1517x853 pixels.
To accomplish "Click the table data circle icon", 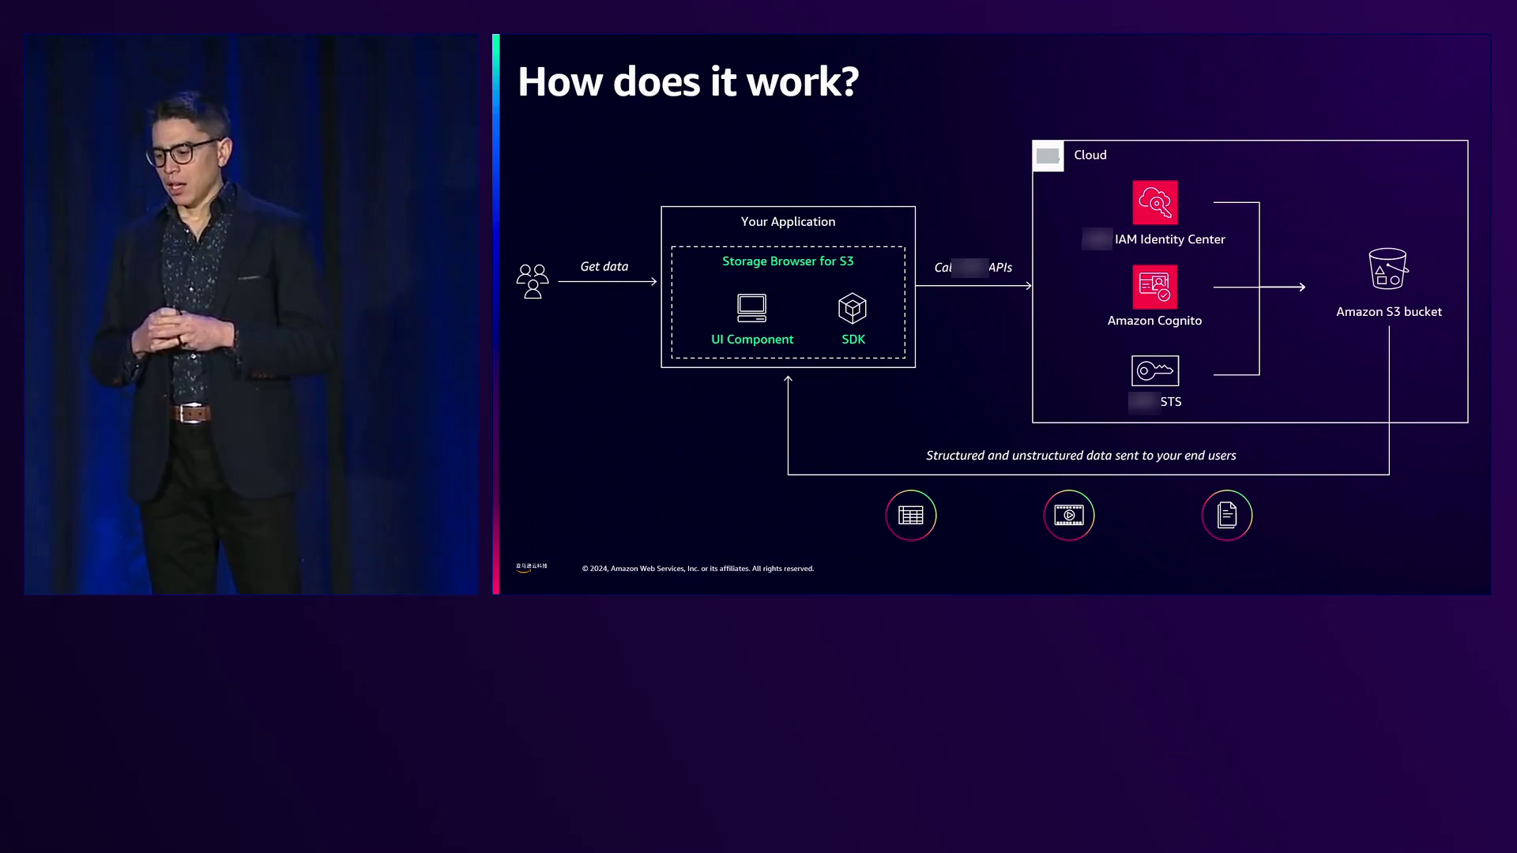I will [x=911, y=516].
